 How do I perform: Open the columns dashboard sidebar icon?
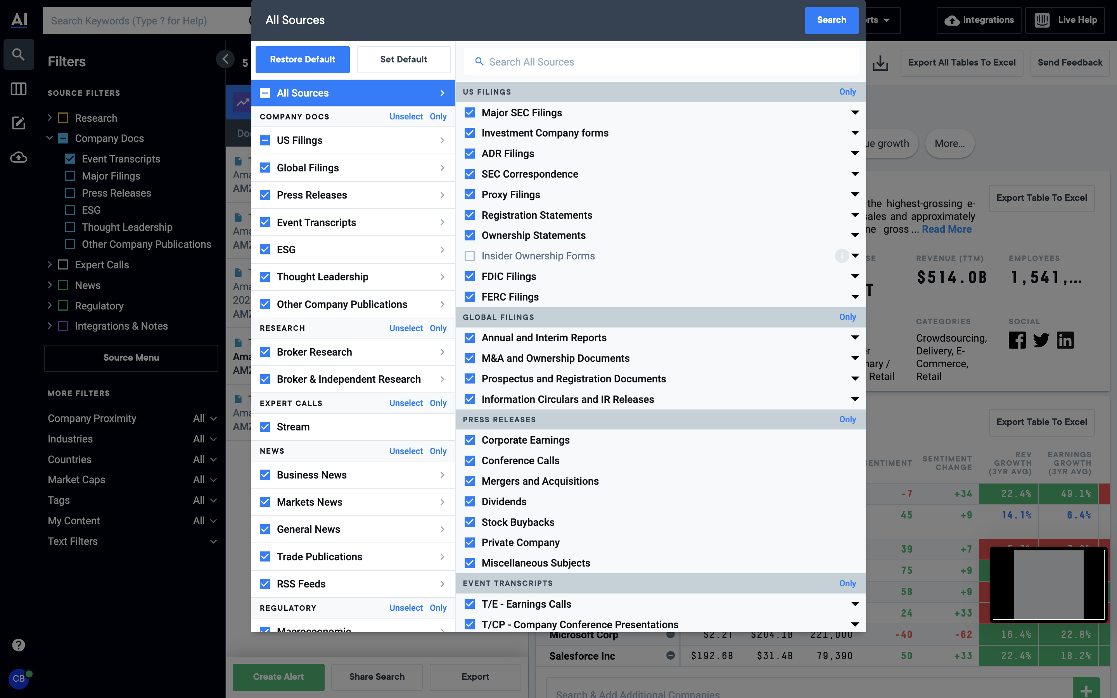(19, 89)
